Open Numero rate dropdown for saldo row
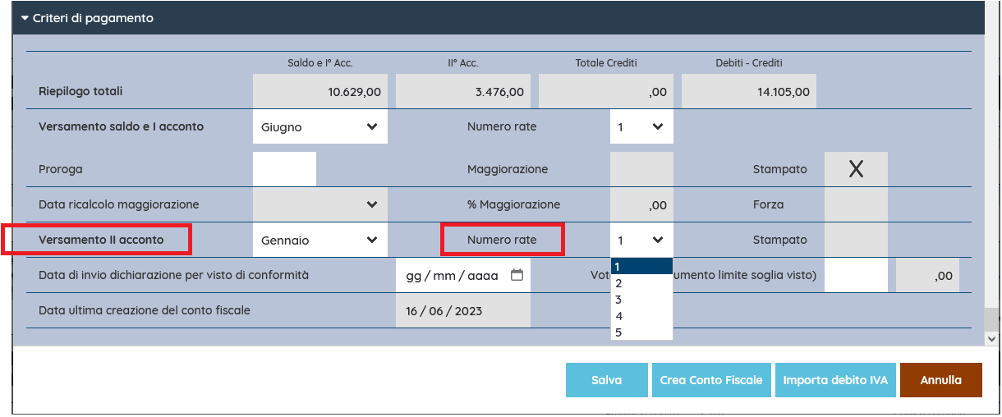 [x=641, y=127]
